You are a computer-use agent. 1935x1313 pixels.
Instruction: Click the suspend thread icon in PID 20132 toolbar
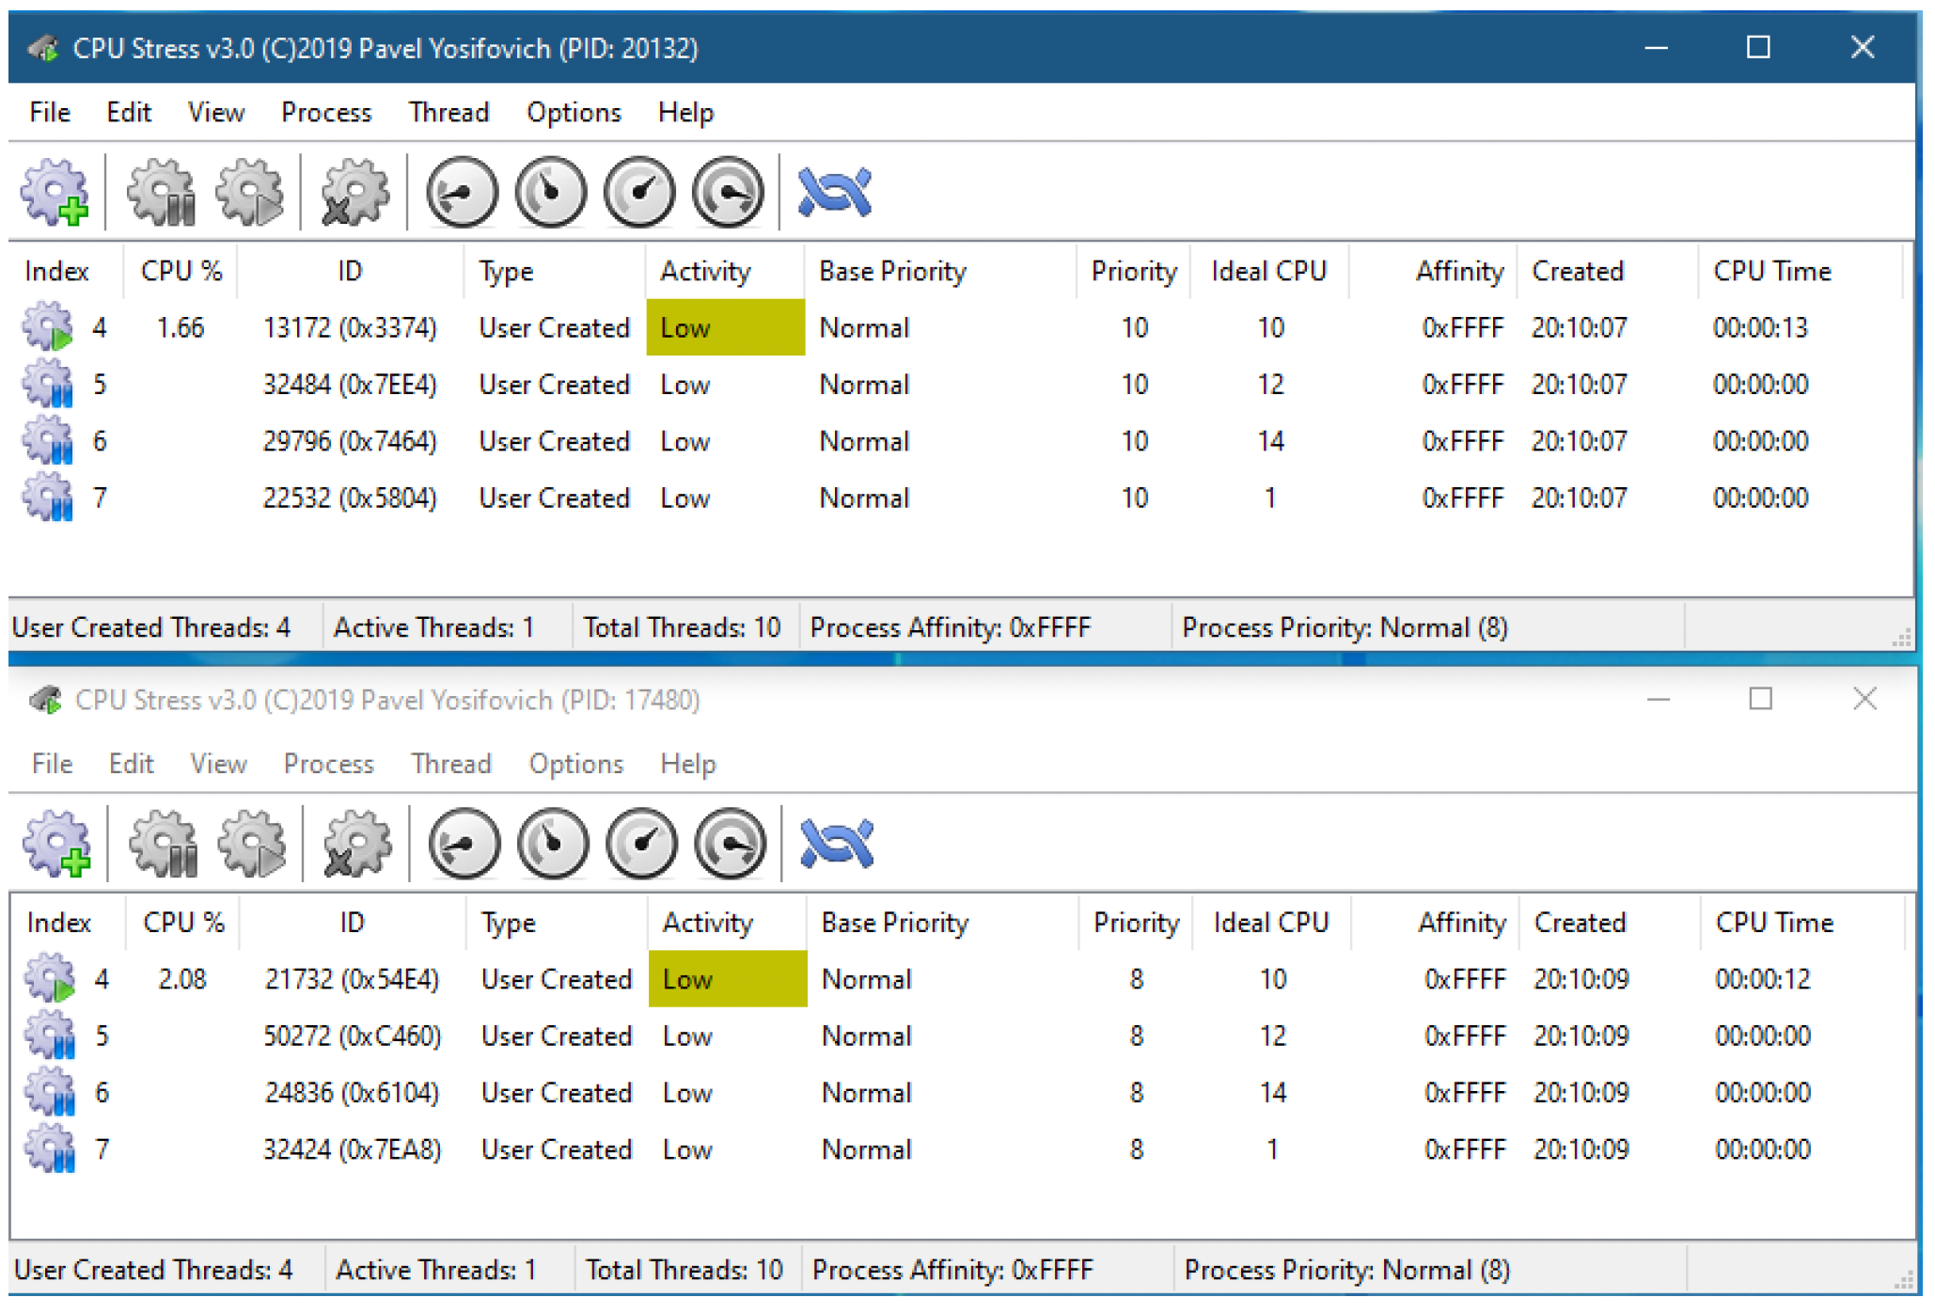pos(163,192)
